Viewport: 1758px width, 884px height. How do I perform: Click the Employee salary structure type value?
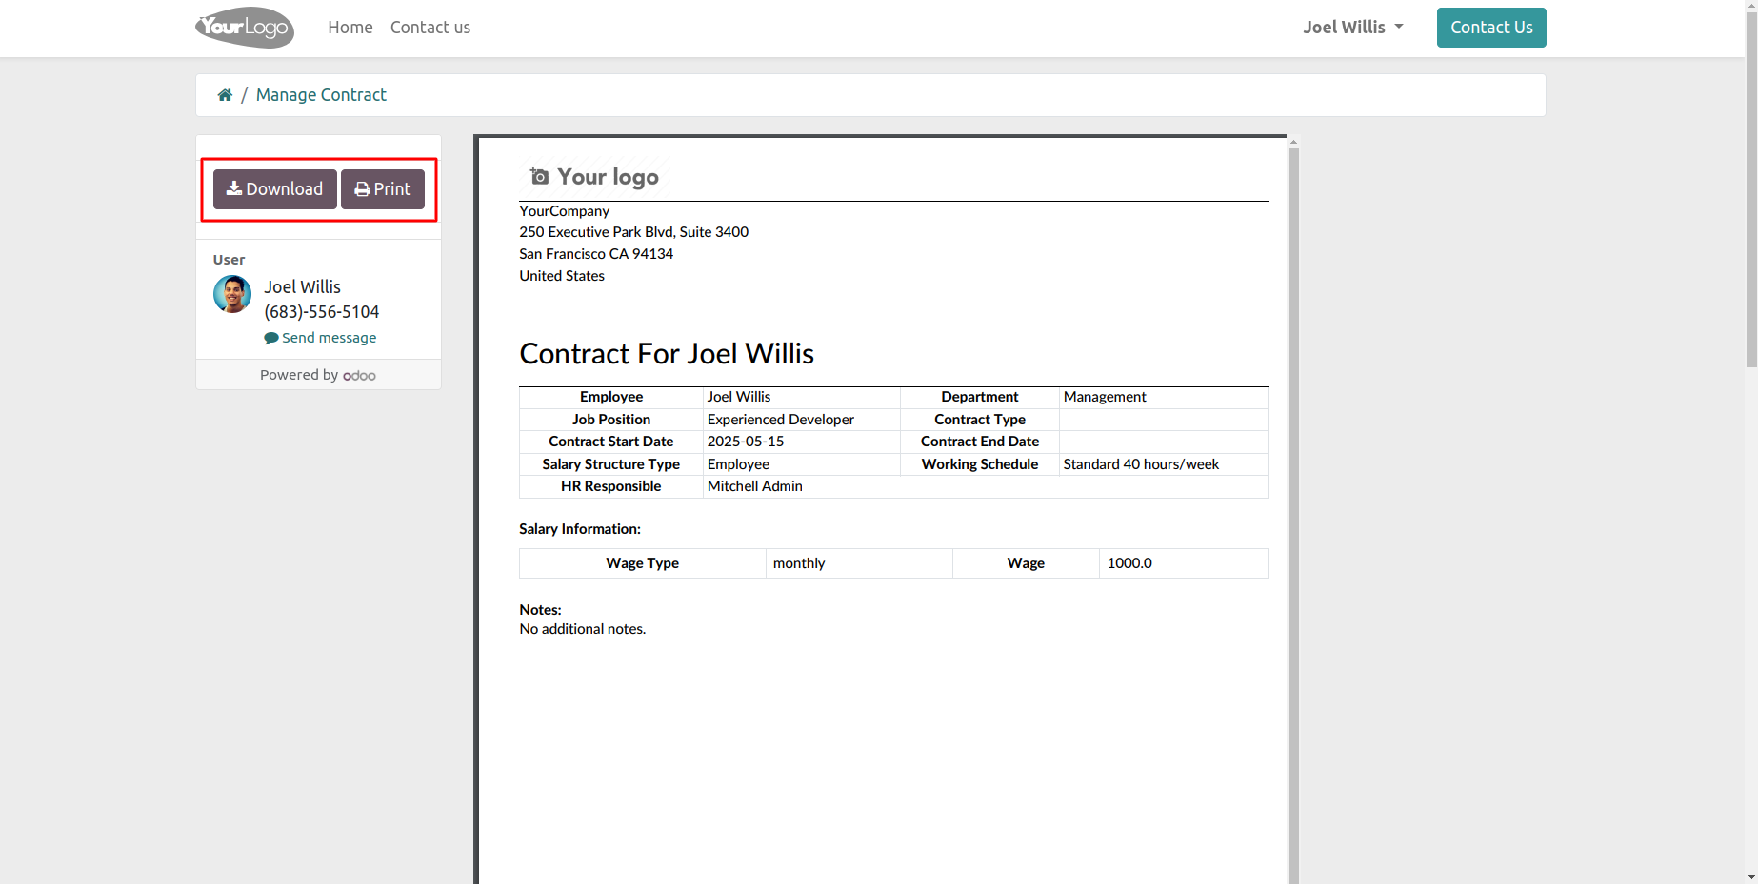(x=738, y=464)
